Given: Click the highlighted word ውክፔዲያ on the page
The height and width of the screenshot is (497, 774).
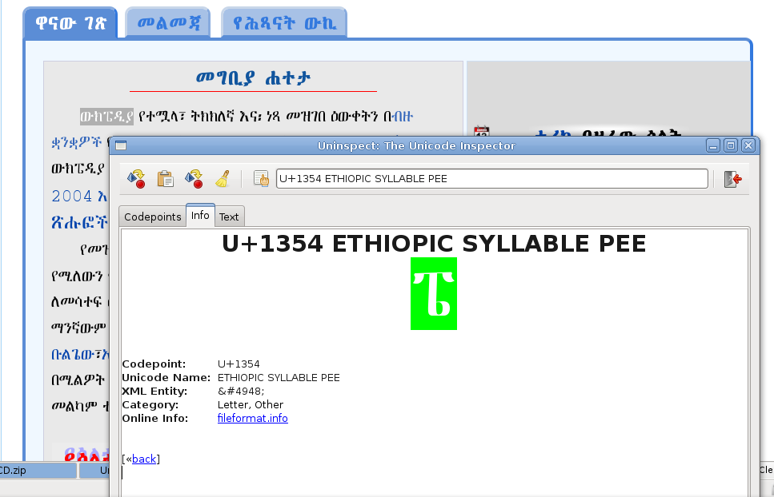Looking at the screenshot, I should tap(106, 116).
